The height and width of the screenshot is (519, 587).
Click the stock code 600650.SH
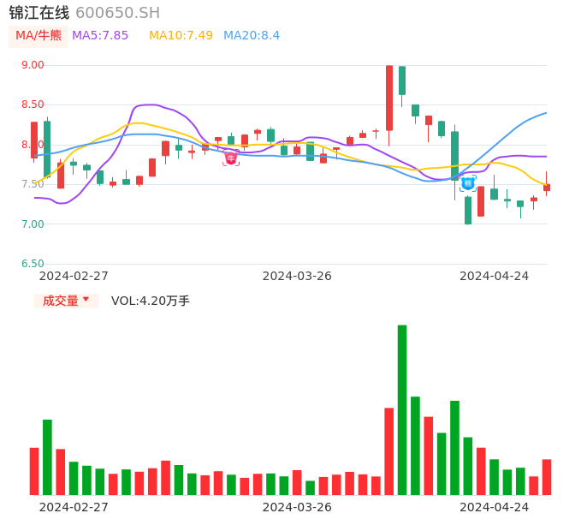click(x=117, y=13)
